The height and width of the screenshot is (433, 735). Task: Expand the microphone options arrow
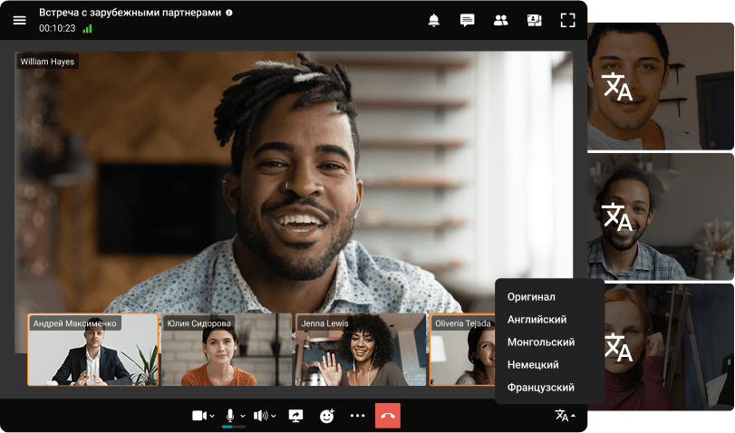[x=243, y=417]
